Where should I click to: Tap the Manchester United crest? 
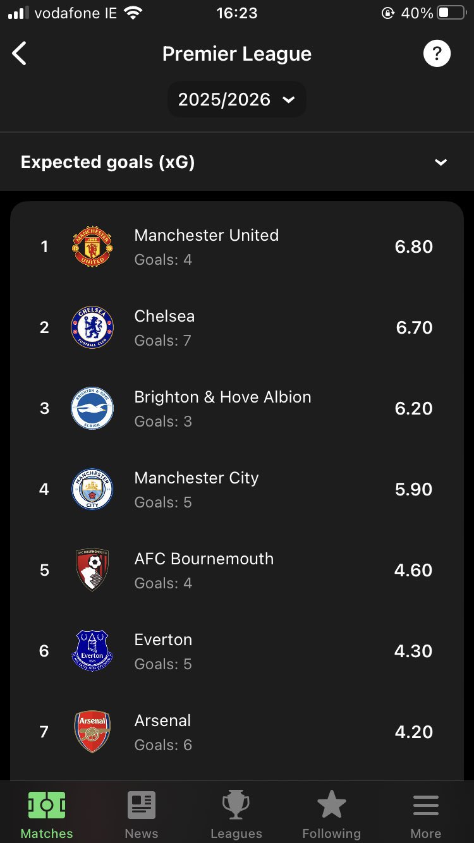[x=92, y=246]
